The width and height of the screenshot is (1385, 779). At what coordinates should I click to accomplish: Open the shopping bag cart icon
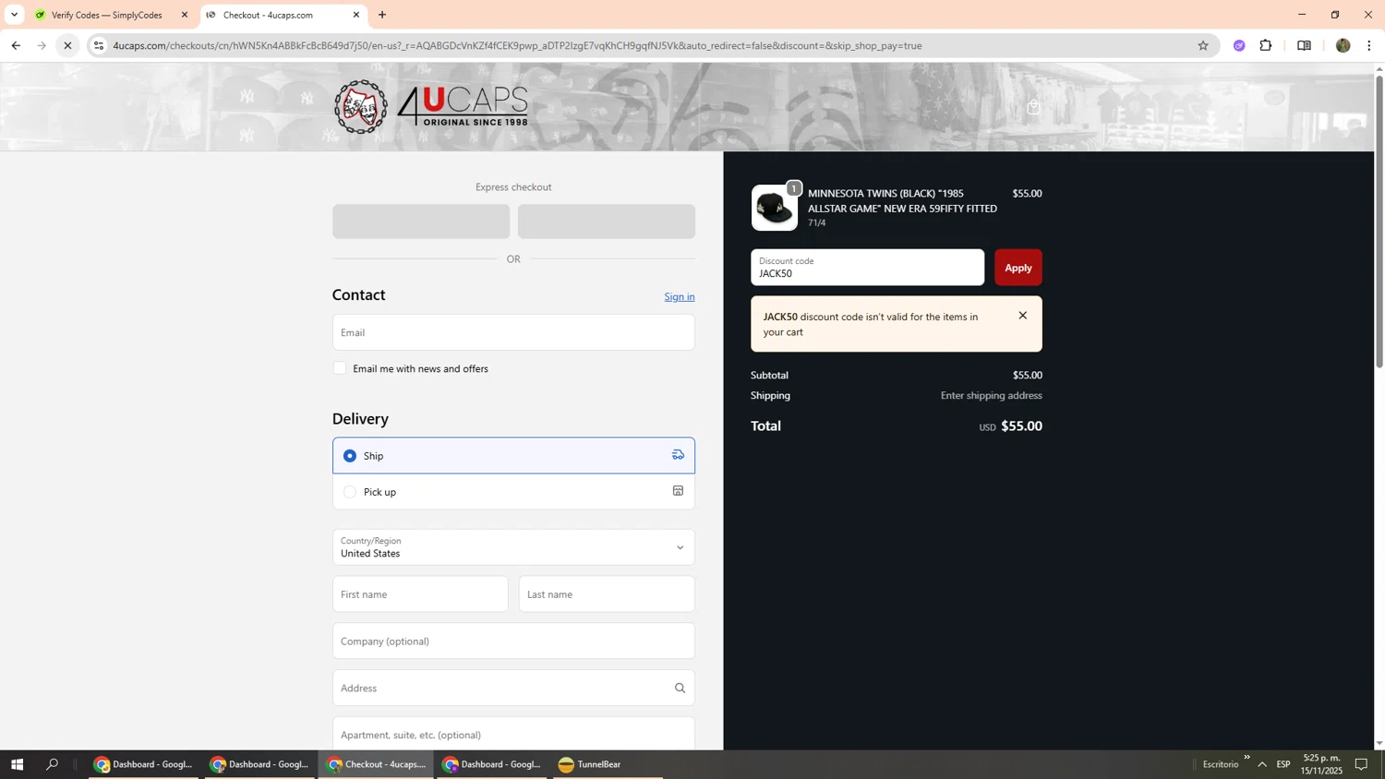(x=1033, y=107)
